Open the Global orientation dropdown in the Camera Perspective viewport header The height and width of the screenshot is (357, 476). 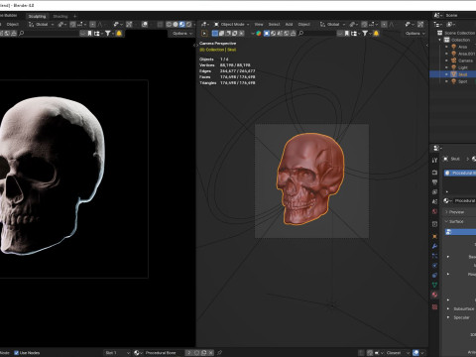coord(333,25)
